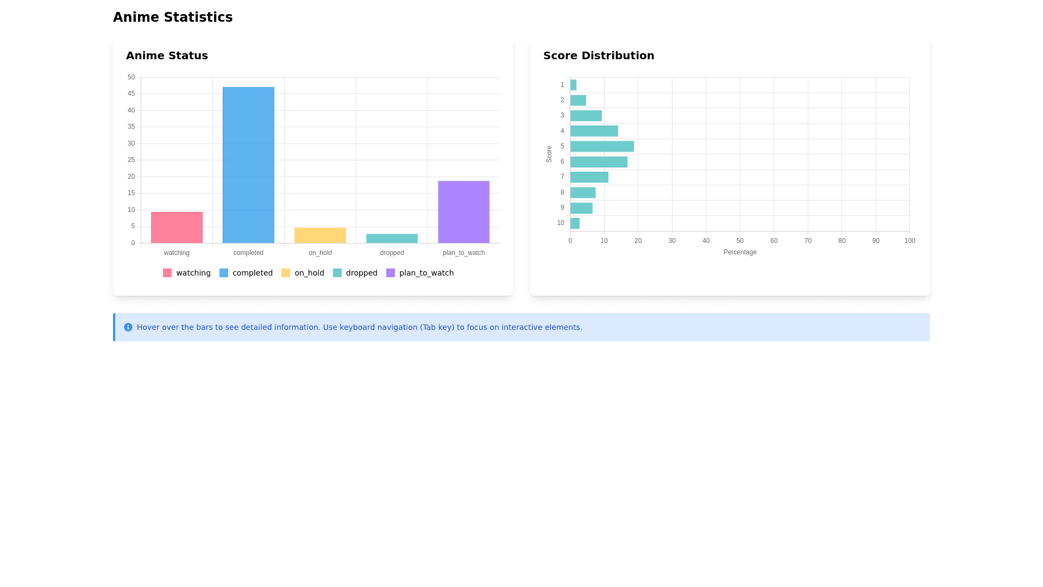
Task: Click the Anime Statistics page title
Action: (173, 17)
